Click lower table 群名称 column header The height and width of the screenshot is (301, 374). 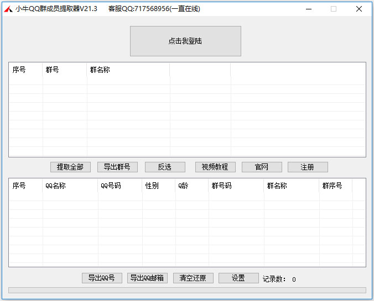(292, 186)
